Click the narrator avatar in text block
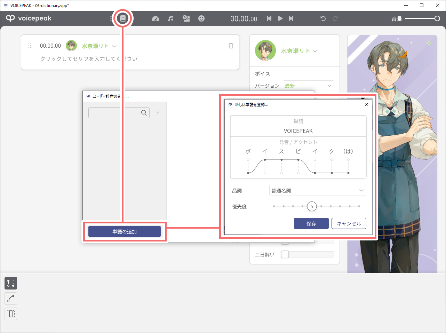Image resolution: width=446 pixels, height=333 pixels. [71, 46]
